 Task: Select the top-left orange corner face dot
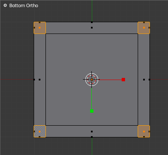point(40,28)
